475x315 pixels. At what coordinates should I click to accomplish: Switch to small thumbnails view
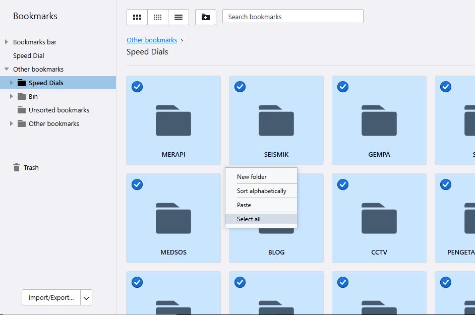click(157, 17)
